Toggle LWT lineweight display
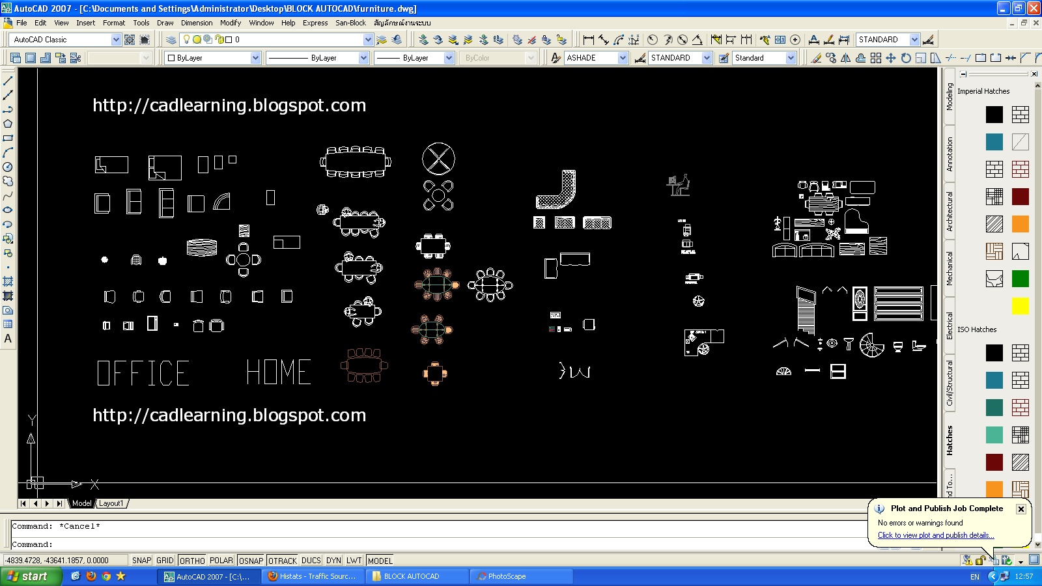1042x586 pixels. point(354,561)
